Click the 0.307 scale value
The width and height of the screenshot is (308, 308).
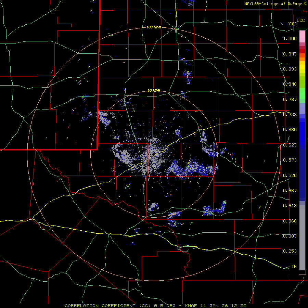coord(290,236)
